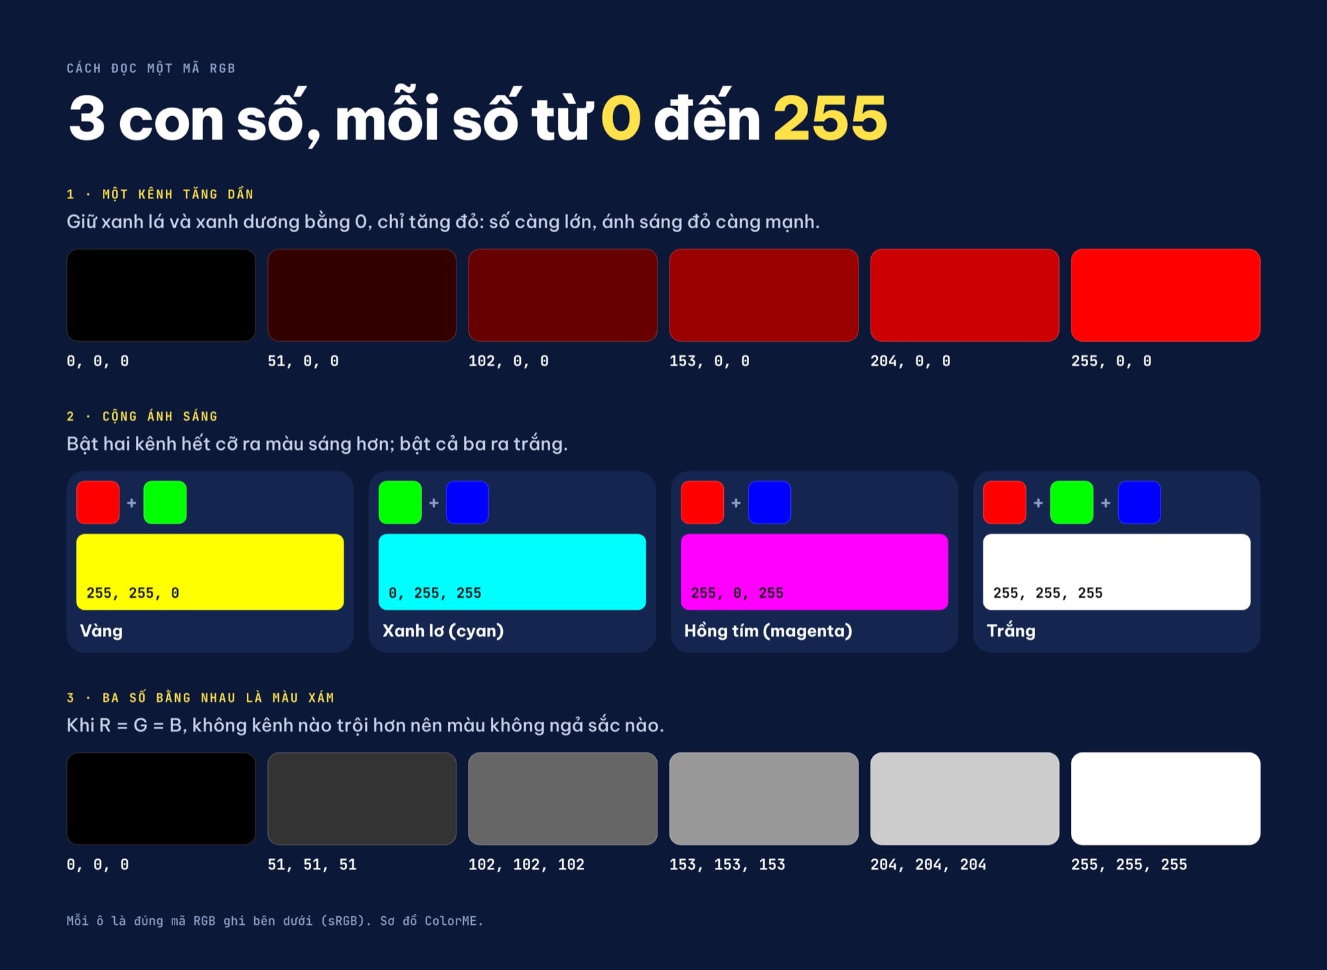Click the small green square in the Trắng card

pos(1072,502)
